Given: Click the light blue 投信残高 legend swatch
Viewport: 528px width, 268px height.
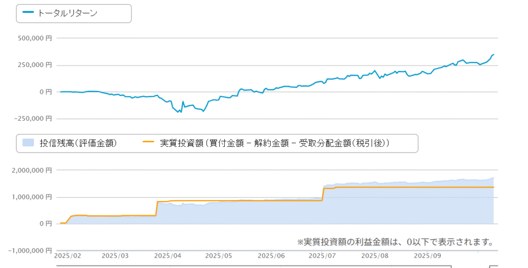Looking at the screenshot, I should 28,143.
